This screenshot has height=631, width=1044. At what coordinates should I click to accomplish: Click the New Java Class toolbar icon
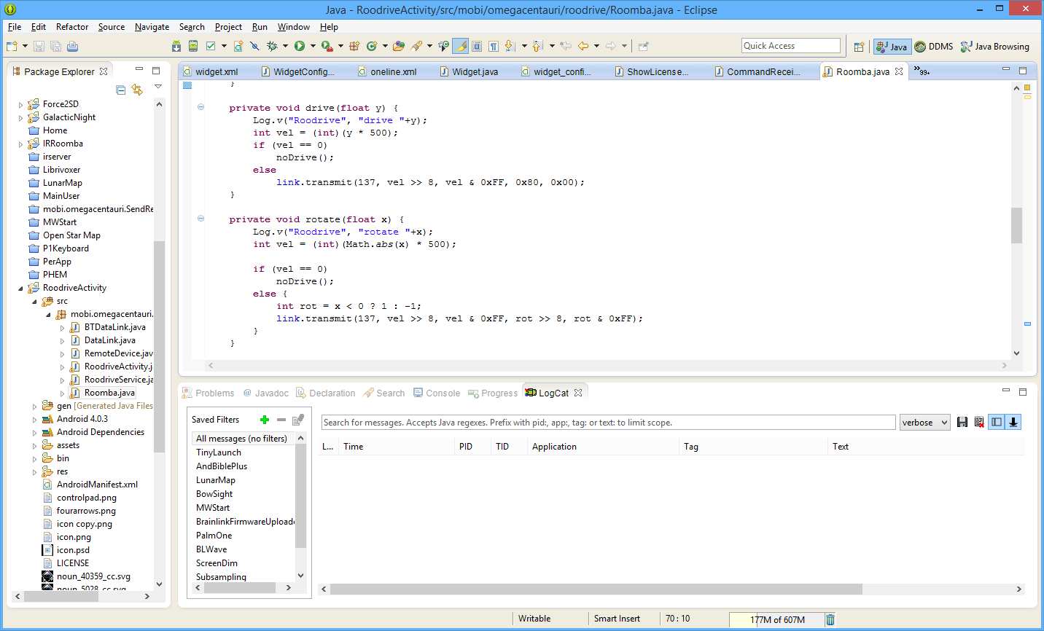372,46
